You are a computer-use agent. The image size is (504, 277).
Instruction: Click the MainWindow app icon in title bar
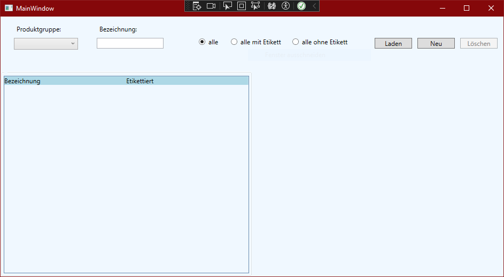tap(9, 8)
